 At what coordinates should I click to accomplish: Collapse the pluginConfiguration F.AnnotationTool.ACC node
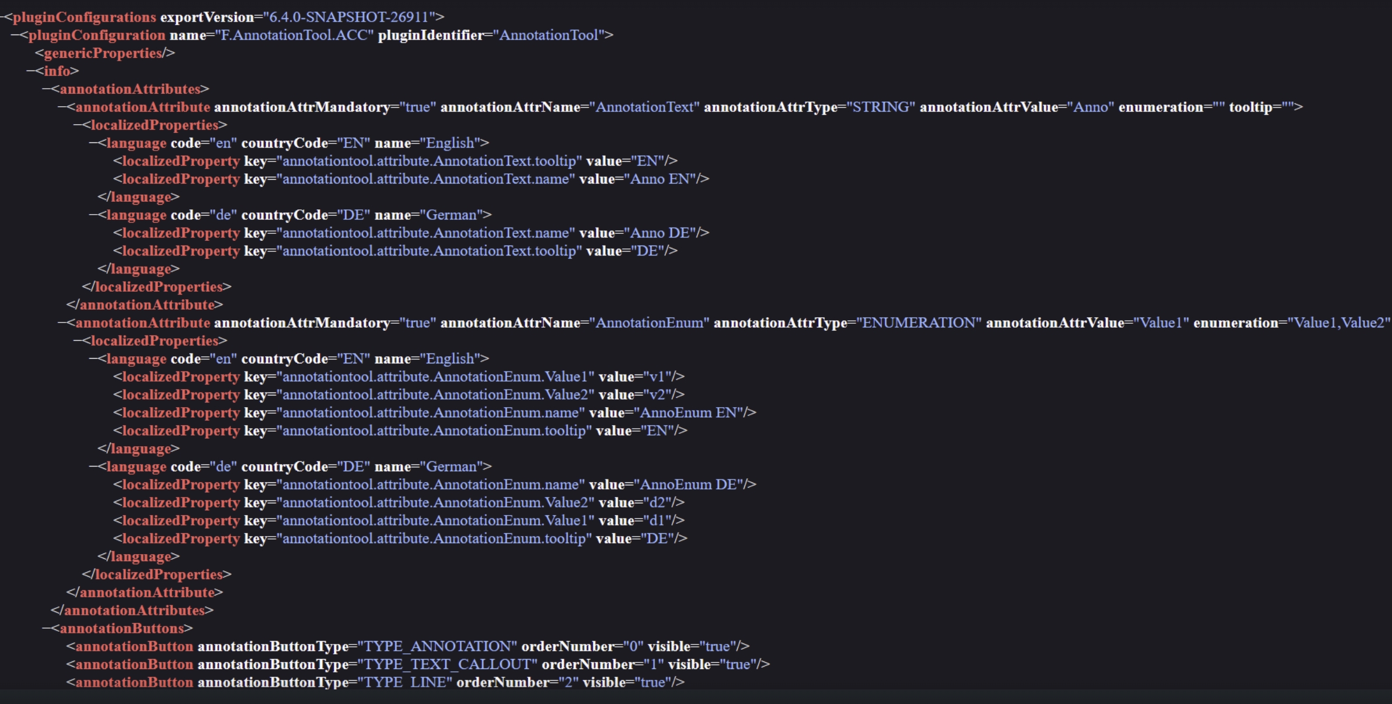[15, 35]
